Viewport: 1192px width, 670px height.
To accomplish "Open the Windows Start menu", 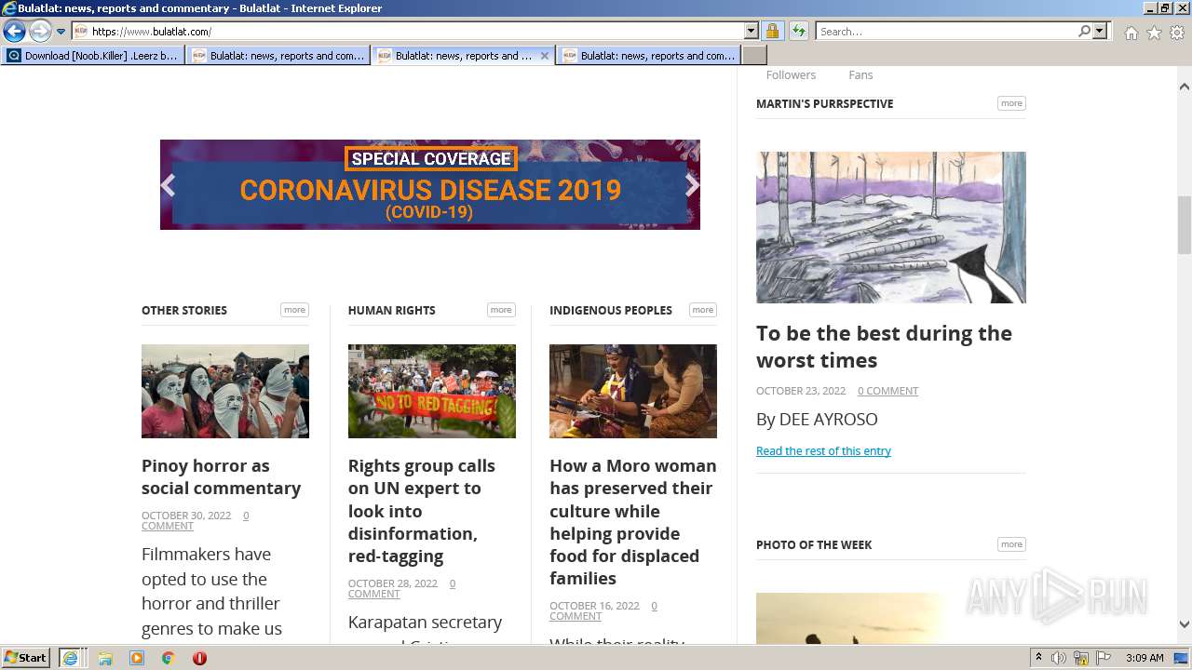I will coord(26,658).
